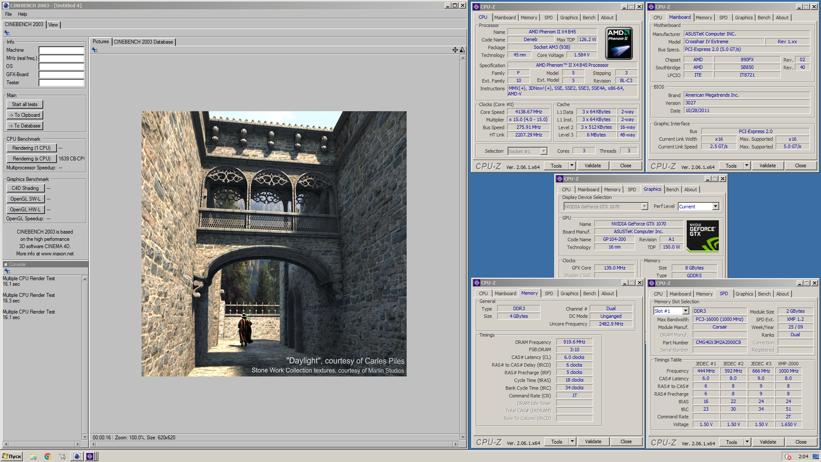Click the OS input field
This screenshot has width=821, height=462.
click(61, 66)
